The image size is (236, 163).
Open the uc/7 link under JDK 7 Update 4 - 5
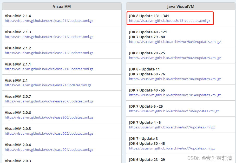[172, 127]
